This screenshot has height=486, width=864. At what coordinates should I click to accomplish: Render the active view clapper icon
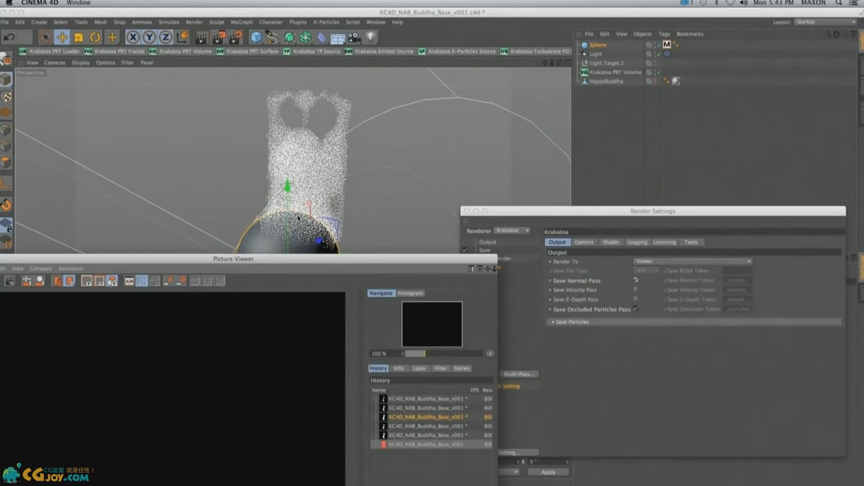point(201,37)
